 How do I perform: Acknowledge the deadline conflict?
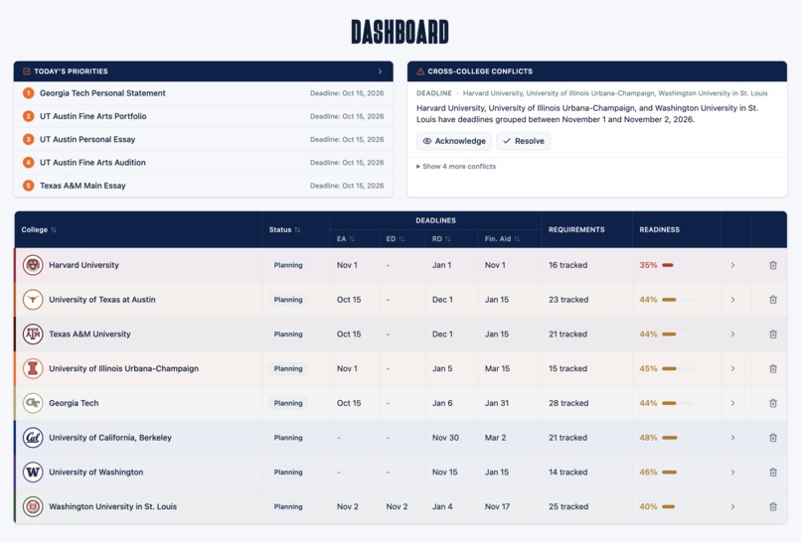(x=454, y=141)
